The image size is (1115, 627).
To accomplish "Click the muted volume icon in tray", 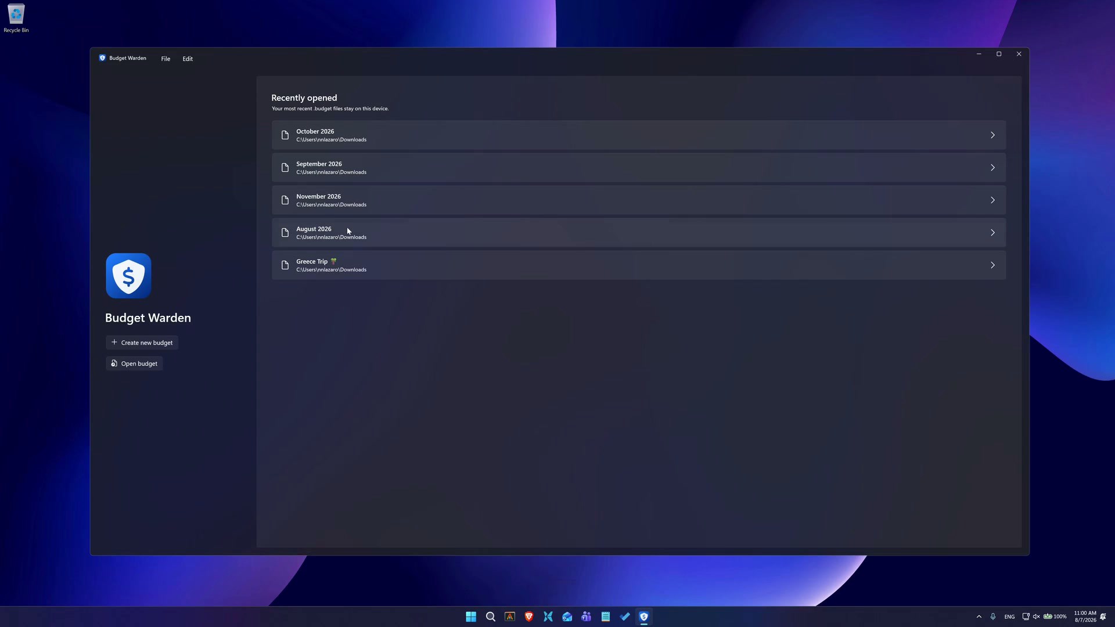I will tap(1037, 617).
